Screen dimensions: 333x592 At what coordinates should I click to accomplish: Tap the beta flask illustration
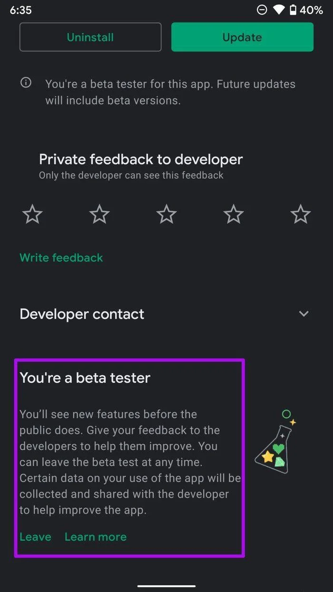pos(275,439)
